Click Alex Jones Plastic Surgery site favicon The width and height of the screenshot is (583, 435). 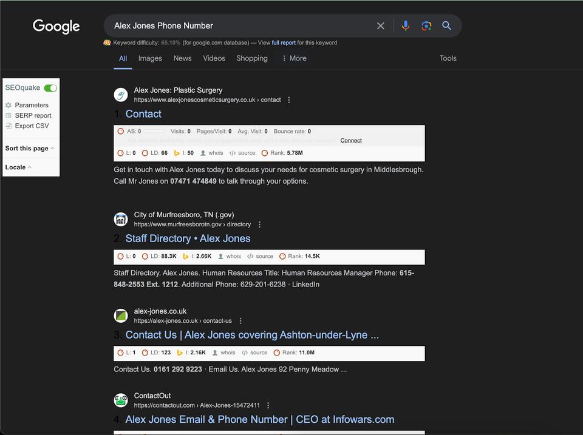click(121, 95)
